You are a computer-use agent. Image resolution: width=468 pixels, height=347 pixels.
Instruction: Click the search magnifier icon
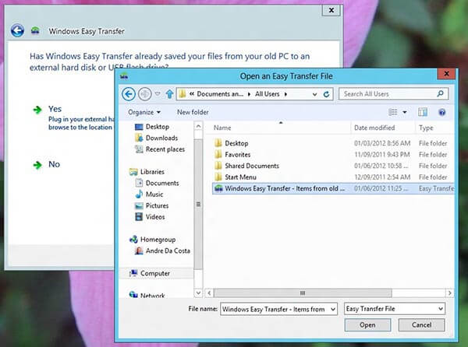pyautogui.click(x=440, y=94)
